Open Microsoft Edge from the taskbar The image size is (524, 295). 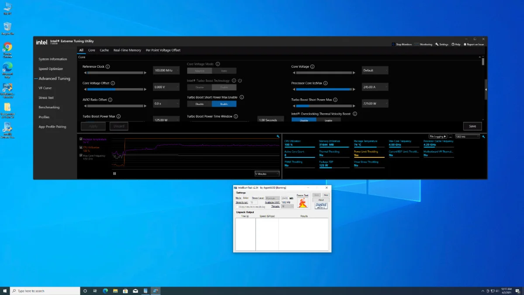pyautogui.click(x=105, y=291)
